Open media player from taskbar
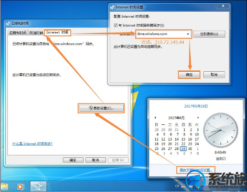Image resolution: width=247 pixels, height=192 pixels. tap(21, 187)
